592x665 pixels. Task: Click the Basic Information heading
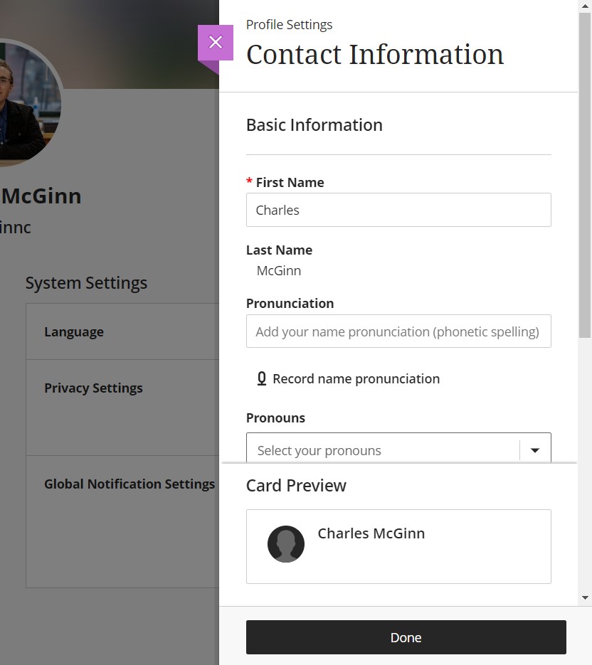(314, 125)
